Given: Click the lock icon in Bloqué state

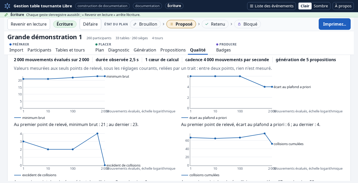Looking at the screenshot, I should [239, 24].
